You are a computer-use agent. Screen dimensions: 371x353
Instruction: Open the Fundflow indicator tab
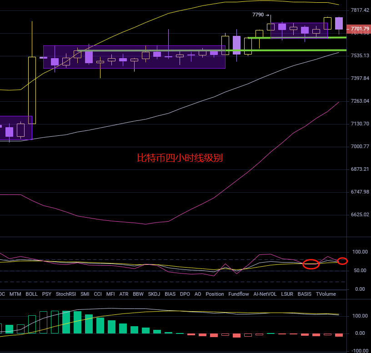239,294
